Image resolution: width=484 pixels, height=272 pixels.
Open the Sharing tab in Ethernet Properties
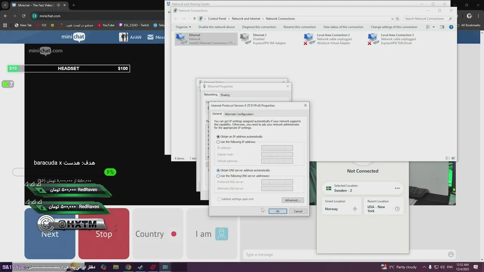tap(225, 95)
